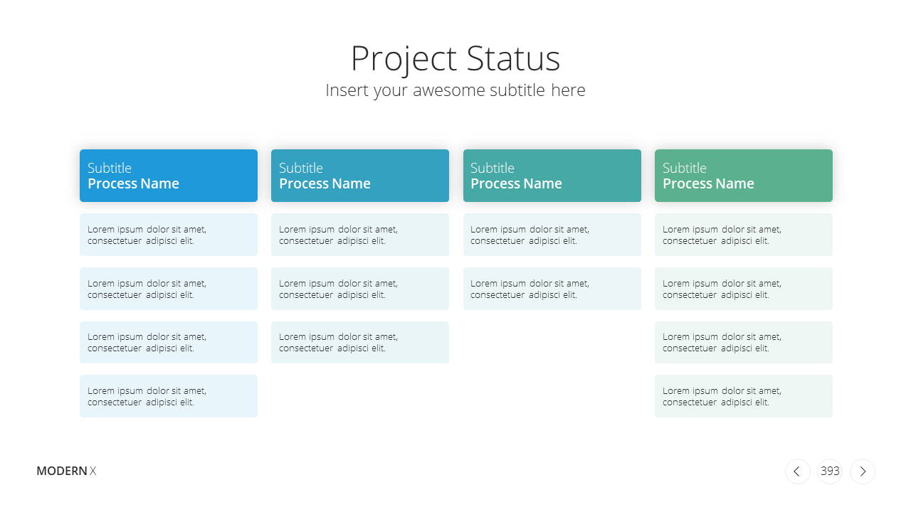Click fourth column's bottom Lorem ipsum card
911x512 pixels.
coord(744,396)
